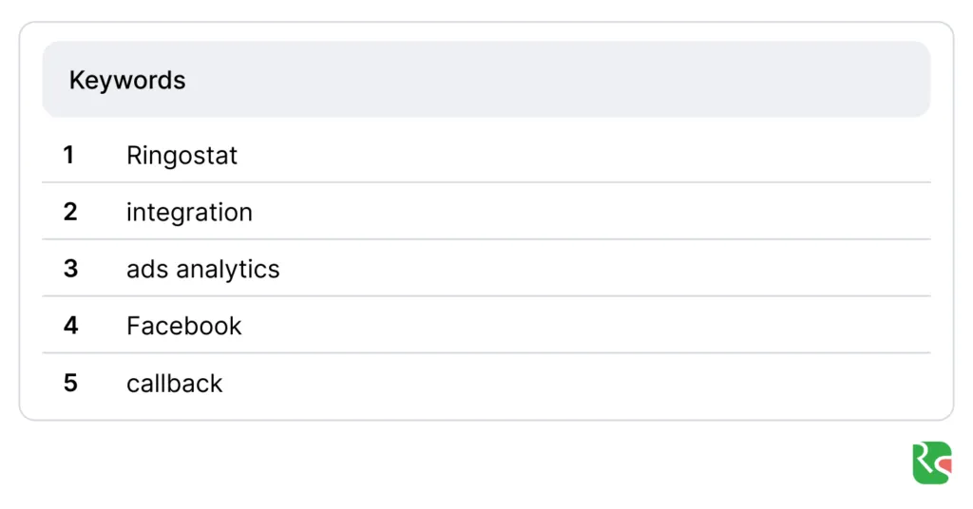Click the word ads in row three
This screenshot has width=973, height=509.
(x=144, y=270)
